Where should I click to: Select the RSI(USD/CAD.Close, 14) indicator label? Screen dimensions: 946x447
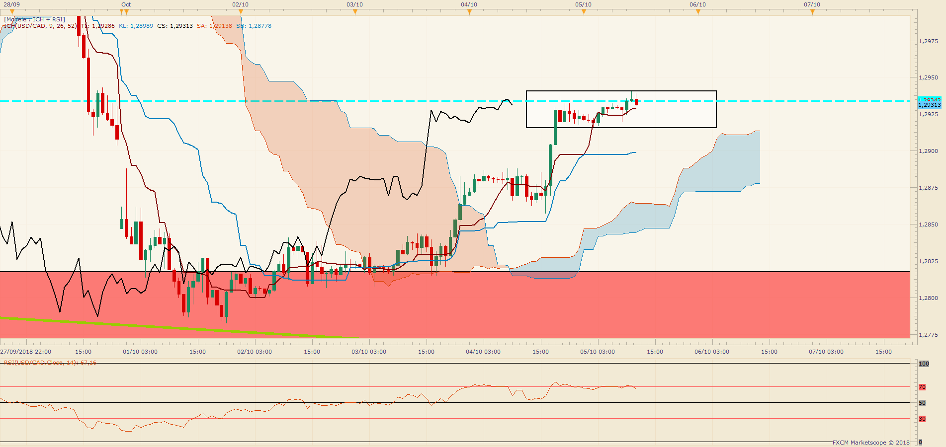50,363
